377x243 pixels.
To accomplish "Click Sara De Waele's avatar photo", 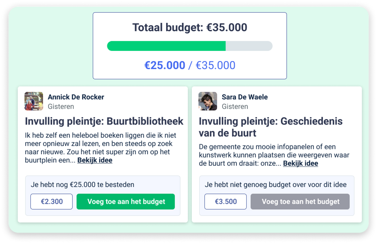I will (x=208, y=101).
